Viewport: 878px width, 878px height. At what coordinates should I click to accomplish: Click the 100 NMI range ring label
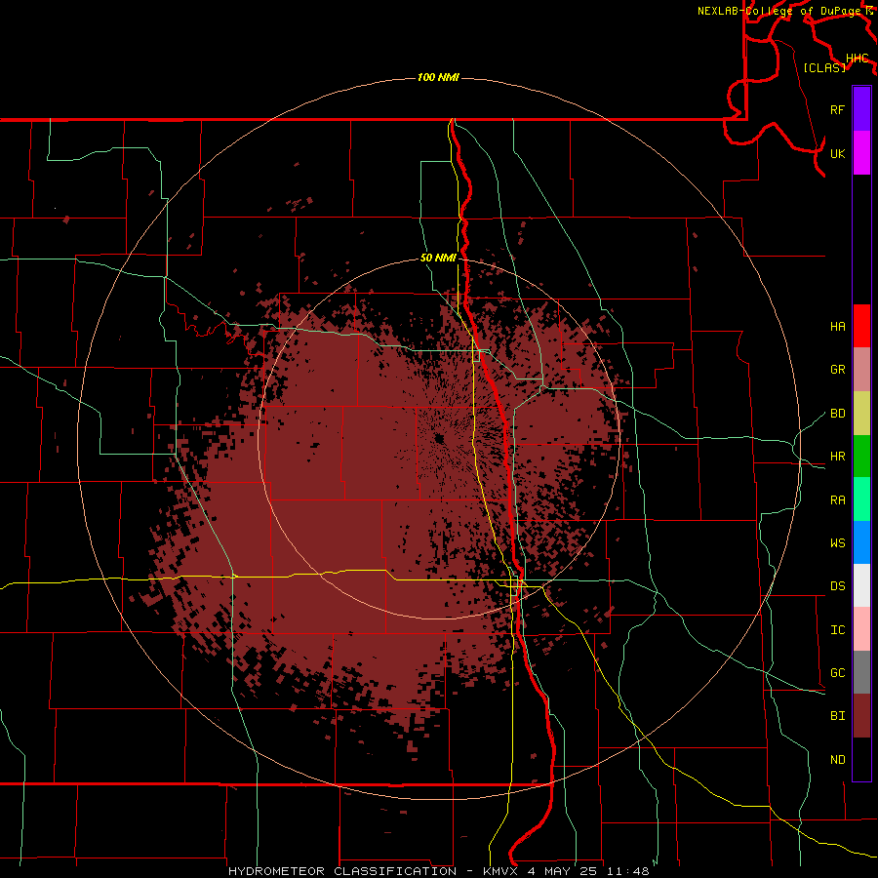(x=438, y=77)
